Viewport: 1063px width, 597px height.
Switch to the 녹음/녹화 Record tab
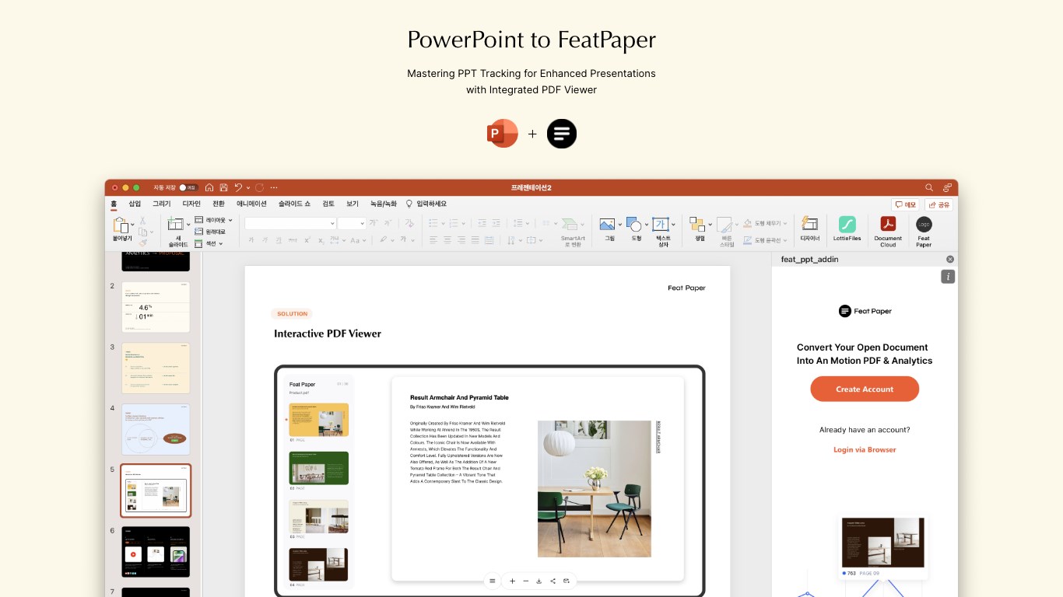coord(383,204)
